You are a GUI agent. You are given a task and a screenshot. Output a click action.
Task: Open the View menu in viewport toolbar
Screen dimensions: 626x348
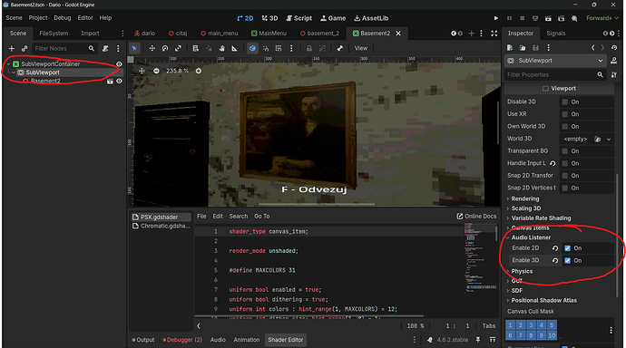(x=361, y=48)
